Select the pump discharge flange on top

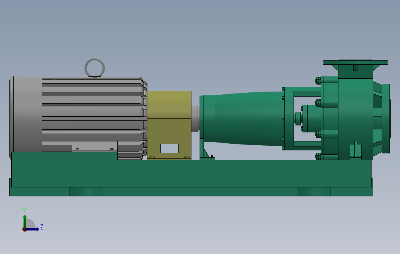356,62
